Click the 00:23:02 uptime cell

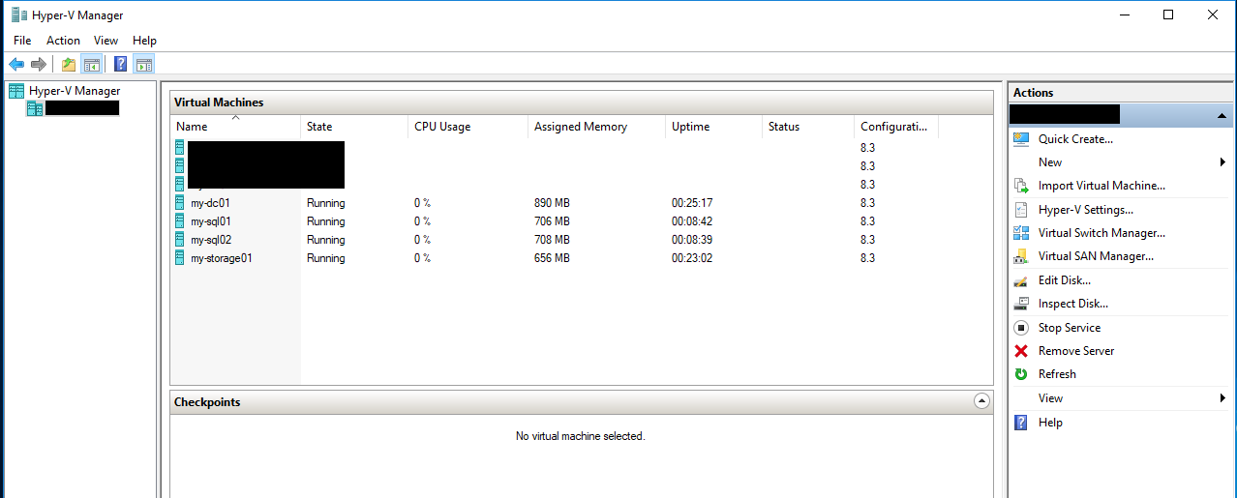coord(692,258)
